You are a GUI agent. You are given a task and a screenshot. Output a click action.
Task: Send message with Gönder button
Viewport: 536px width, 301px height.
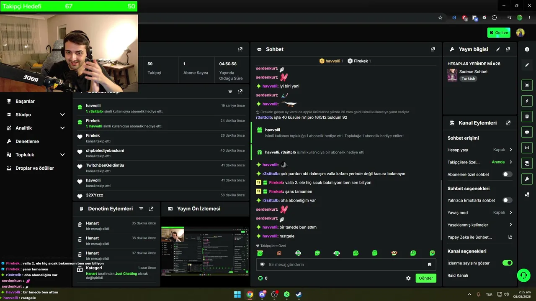(426, 278)
